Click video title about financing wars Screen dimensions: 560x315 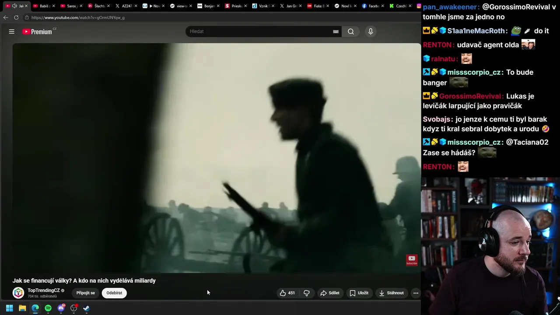click(x=84, y=281)
